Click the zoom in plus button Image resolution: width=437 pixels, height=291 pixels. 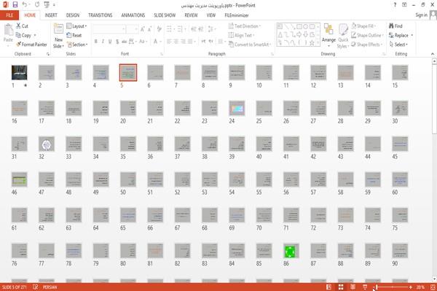click(x=411, y=287)
